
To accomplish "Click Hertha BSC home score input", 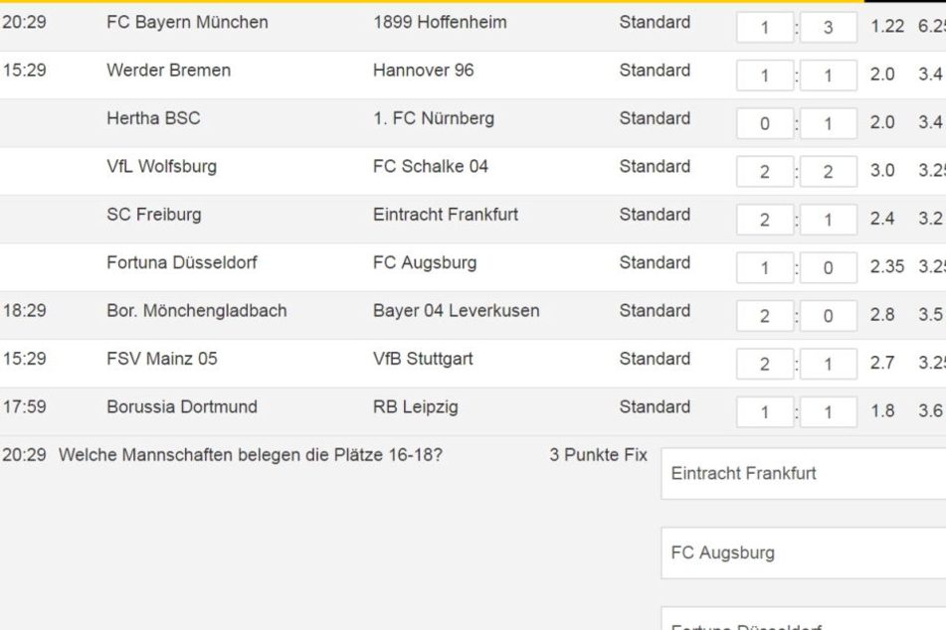I will coord(765,123).
